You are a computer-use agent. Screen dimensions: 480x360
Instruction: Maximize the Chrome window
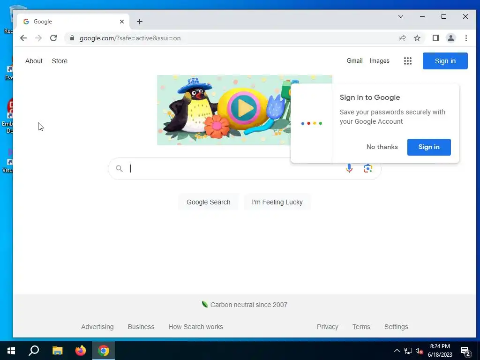[443, 16]
